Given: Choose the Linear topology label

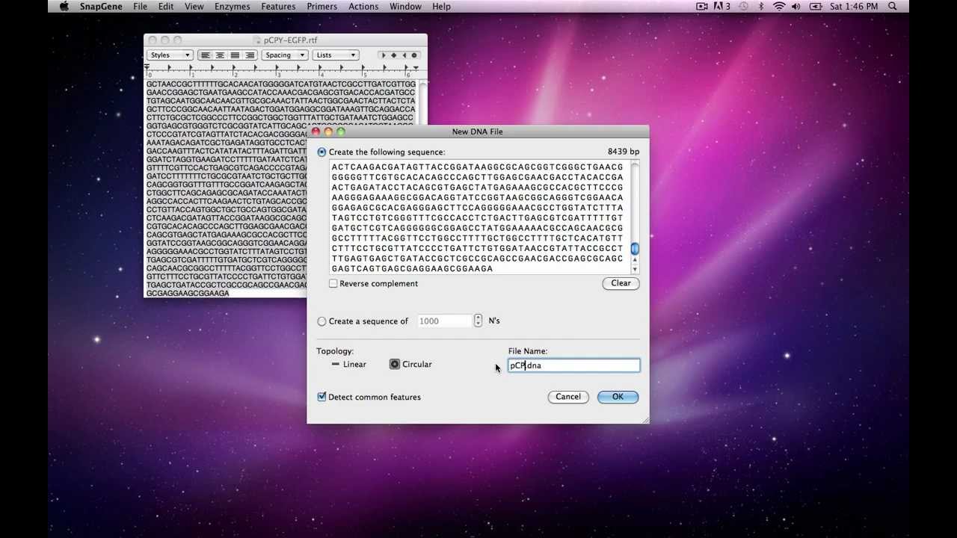Looking at the screenshot, I should (x=354, y=365).
